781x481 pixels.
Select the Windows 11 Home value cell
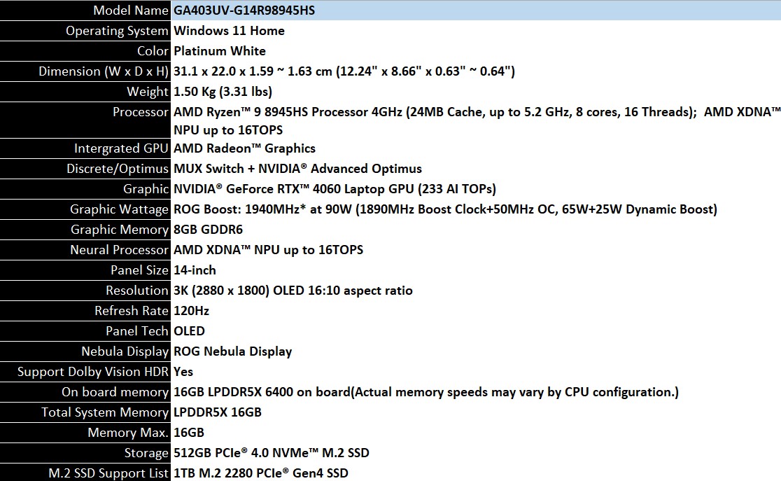(229, 31)
